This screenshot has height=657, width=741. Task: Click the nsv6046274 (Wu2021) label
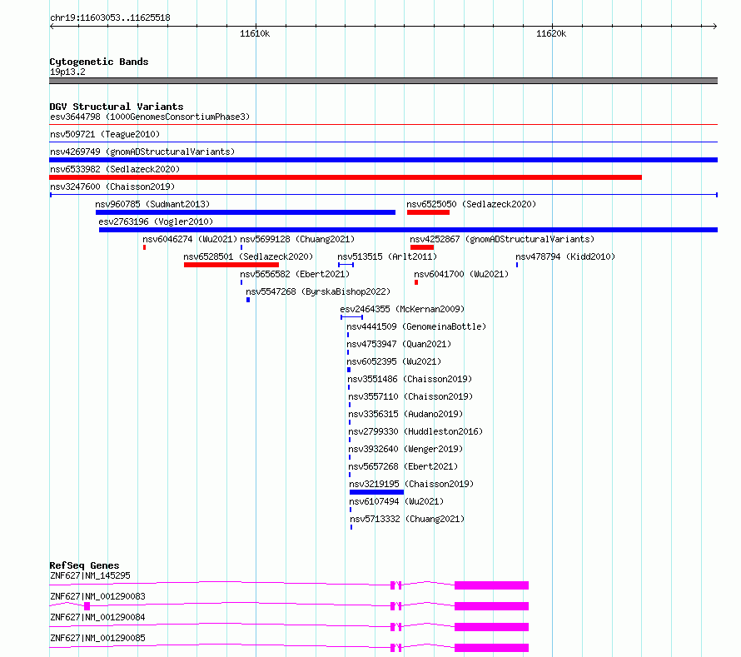[x=190, y=239]
